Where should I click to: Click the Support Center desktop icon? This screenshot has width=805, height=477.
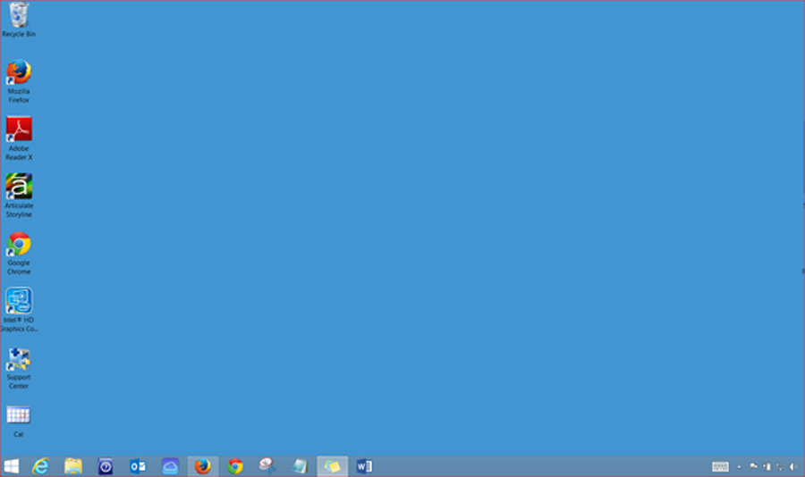click(19, 359)
